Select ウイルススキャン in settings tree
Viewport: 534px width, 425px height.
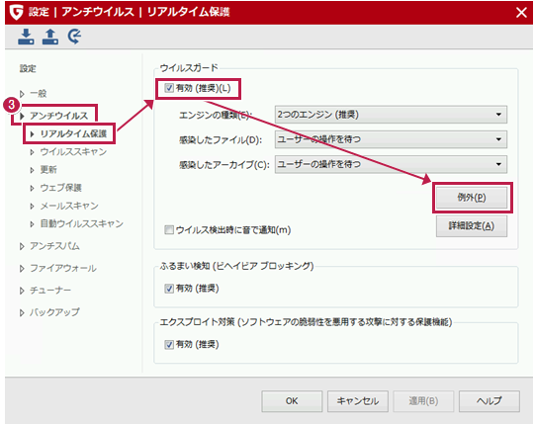point(73,152)
